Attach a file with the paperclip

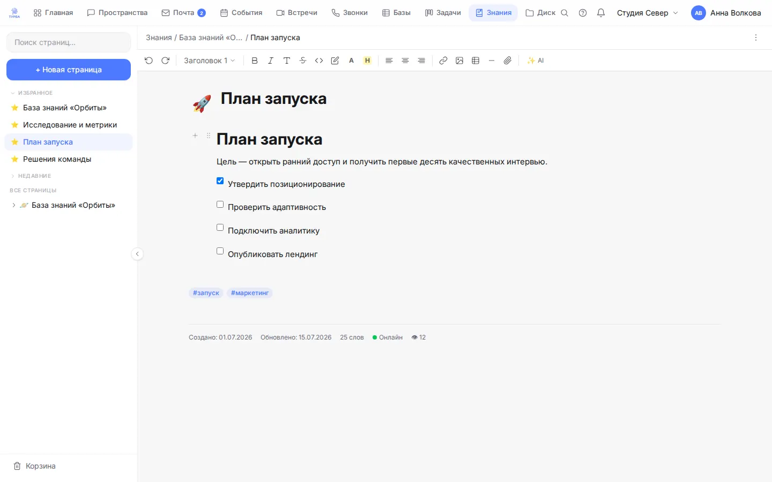(508, 61)
